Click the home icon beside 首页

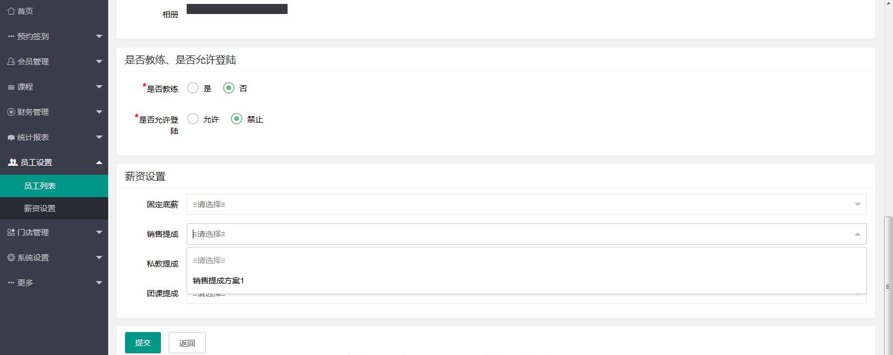(x=11, y=11)
